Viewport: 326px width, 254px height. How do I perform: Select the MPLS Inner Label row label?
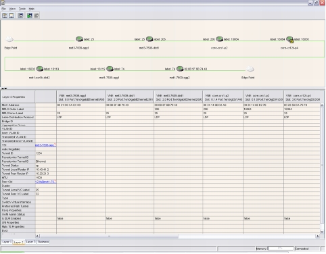point(18,113)
